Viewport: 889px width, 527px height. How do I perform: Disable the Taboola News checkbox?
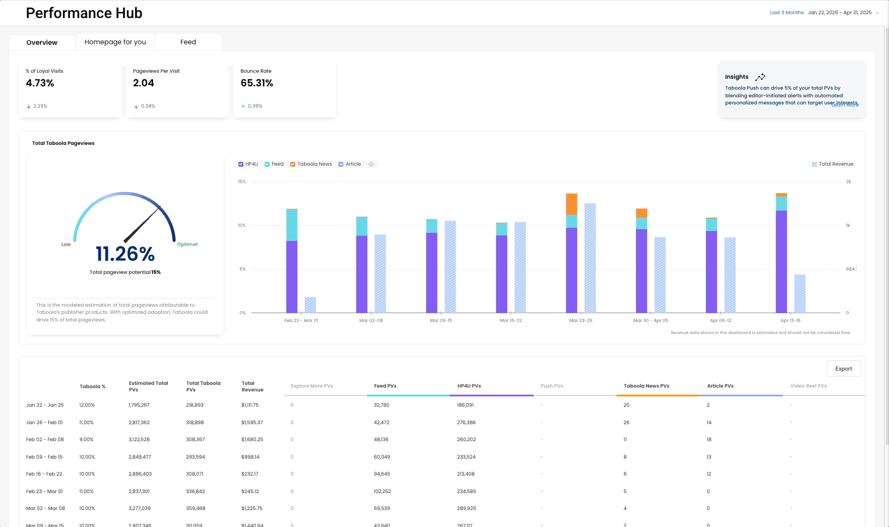pyautogui.click(x=293, y=164)
